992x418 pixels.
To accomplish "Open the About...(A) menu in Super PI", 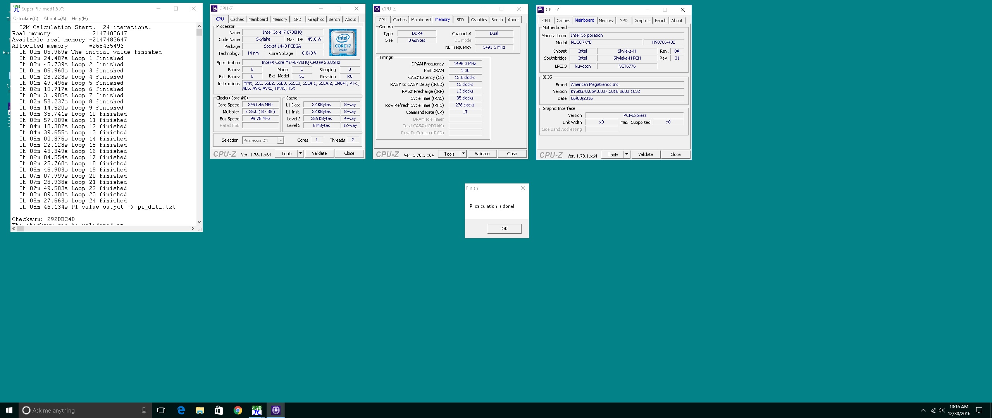I will click(55, 18).
